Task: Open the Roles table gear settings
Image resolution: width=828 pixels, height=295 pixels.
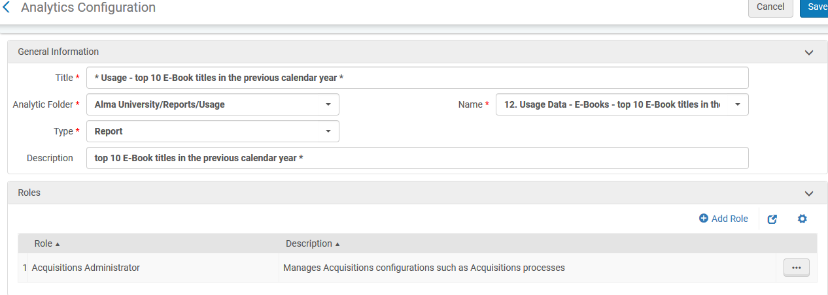Action: coord(802,219)
